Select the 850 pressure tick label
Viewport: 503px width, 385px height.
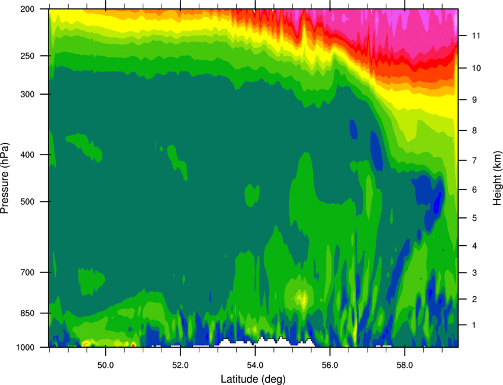(27, 313)
